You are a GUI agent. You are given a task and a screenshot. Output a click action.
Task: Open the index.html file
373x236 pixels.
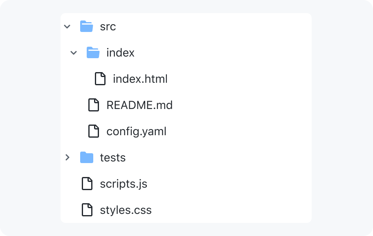140,79
